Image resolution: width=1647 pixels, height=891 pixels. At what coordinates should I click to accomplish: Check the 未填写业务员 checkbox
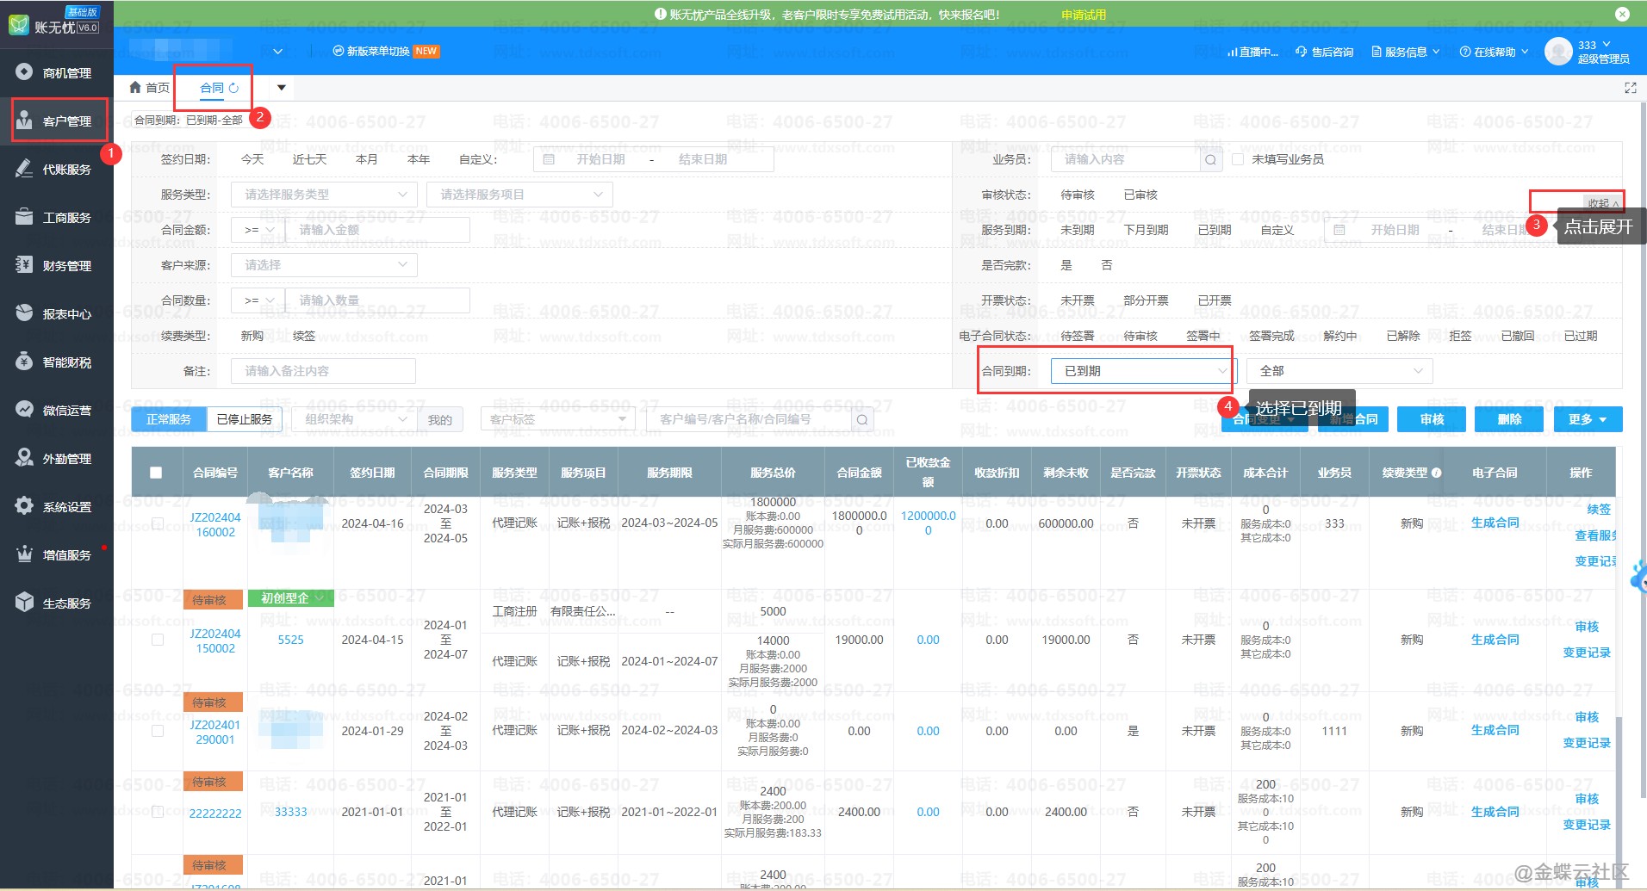[x=1238, y=159]
